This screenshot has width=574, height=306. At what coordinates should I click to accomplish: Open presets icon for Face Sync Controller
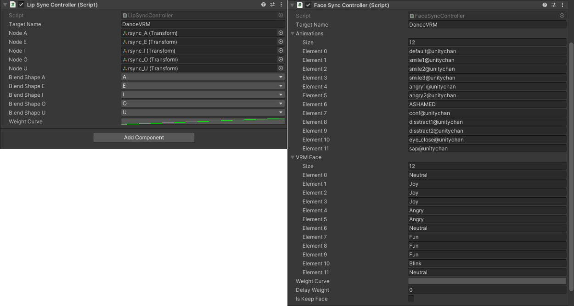[554, 5]
